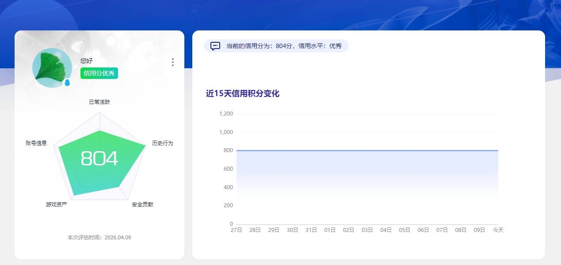Click the 您好 greeting text
561x265 pixels.
[x=86, y=60]
